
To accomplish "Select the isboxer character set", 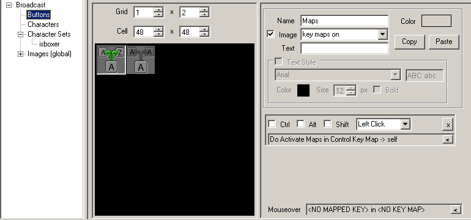I will 50,44.
